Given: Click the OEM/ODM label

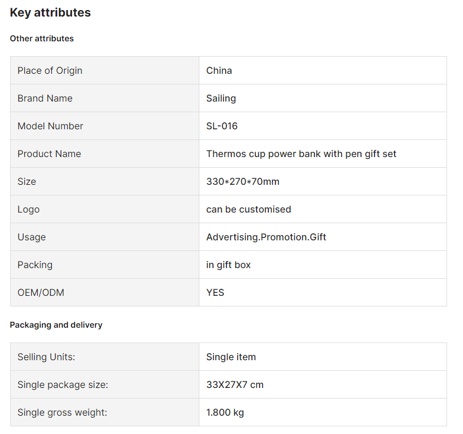Looking at the screenshot, I should 41,292.
